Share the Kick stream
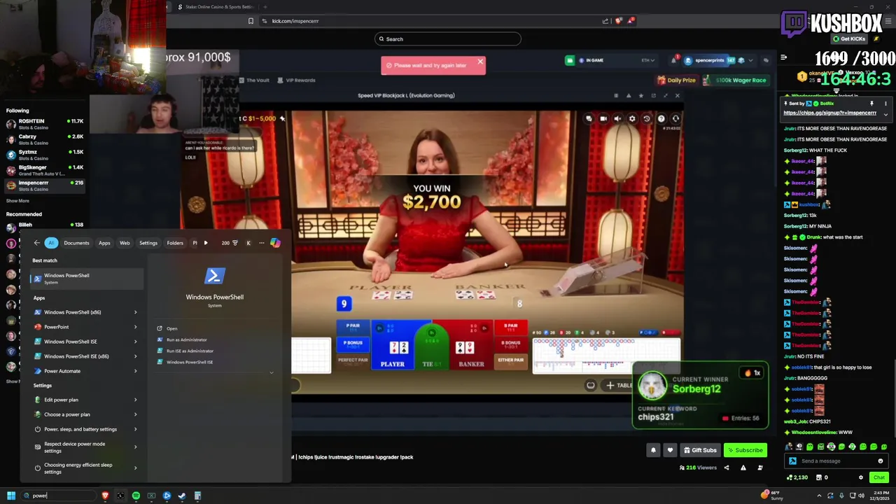Screen dimensions: 896x504 click(727, 468)
